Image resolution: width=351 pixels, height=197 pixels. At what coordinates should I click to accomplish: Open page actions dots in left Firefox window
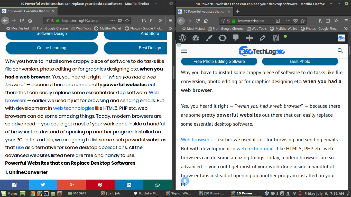113,21
